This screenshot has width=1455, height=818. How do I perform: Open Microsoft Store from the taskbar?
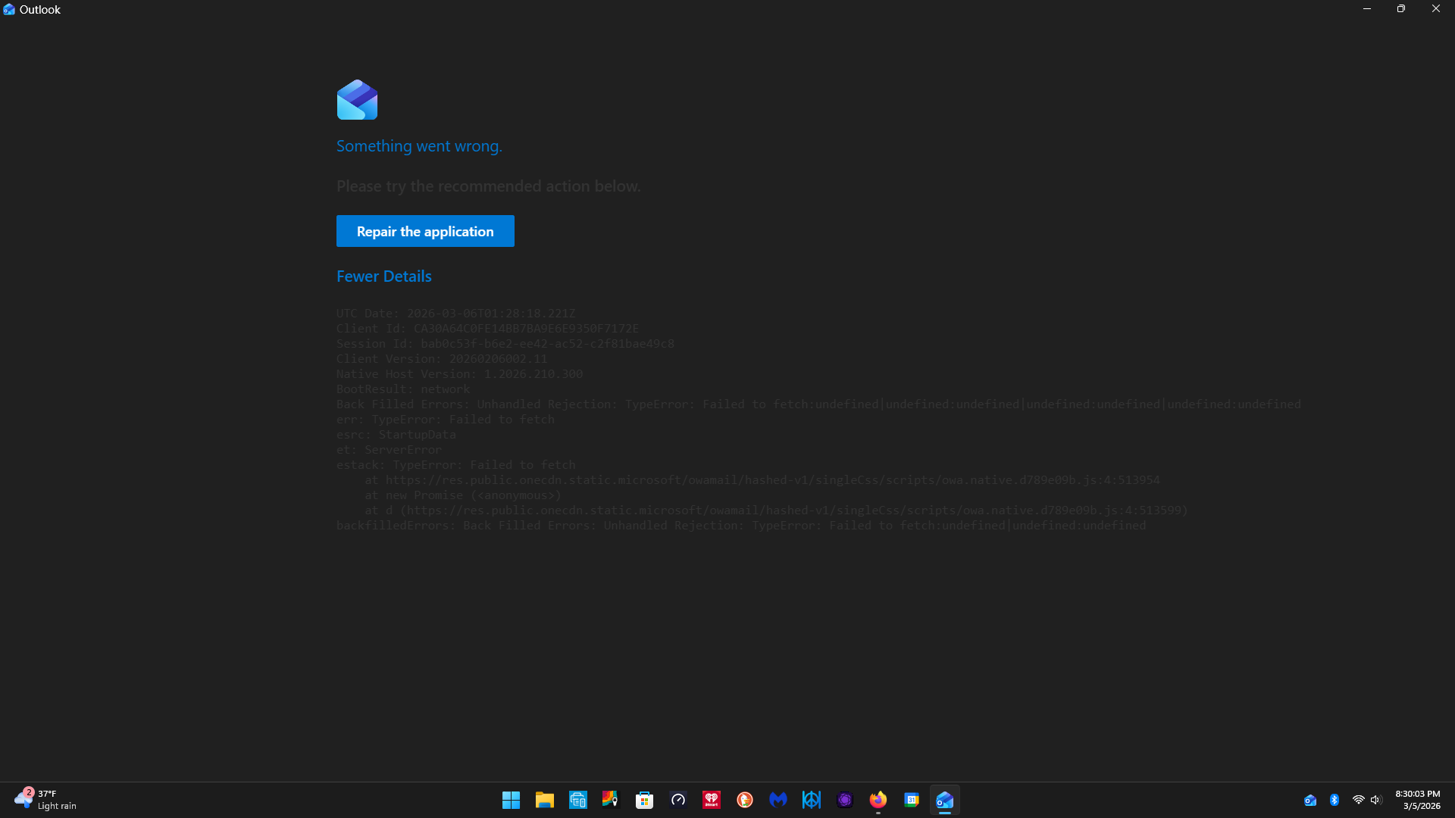(x=644, y=800)
